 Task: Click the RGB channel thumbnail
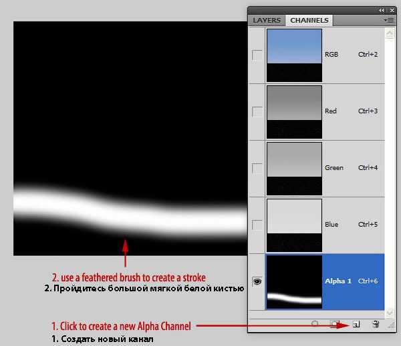[294, 55]
